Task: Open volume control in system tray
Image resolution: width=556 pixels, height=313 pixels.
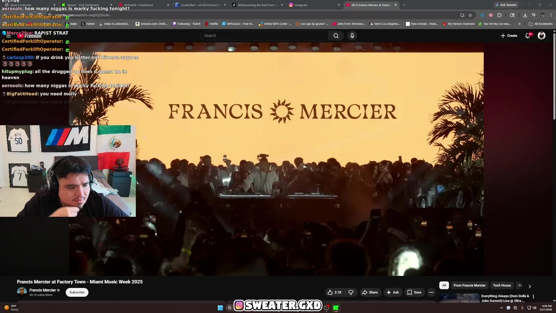Action: pos(535,308)
